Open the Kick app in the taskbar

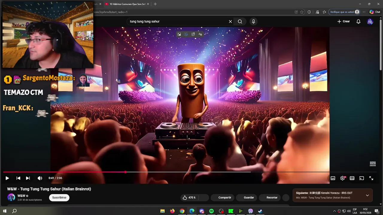pyautogui.click(x=231, y=211)
